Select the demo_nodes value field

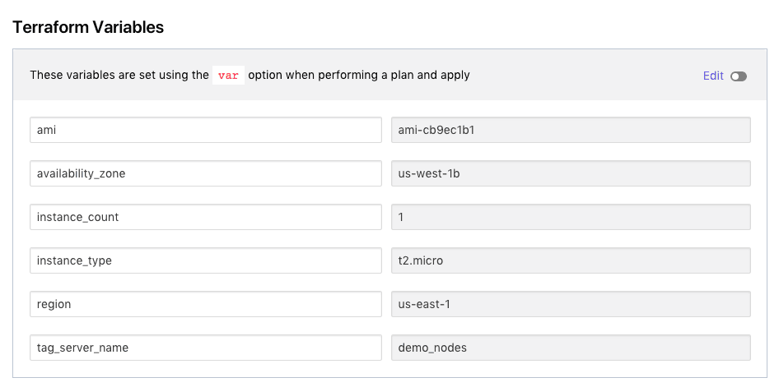click(x=571, y=348)
